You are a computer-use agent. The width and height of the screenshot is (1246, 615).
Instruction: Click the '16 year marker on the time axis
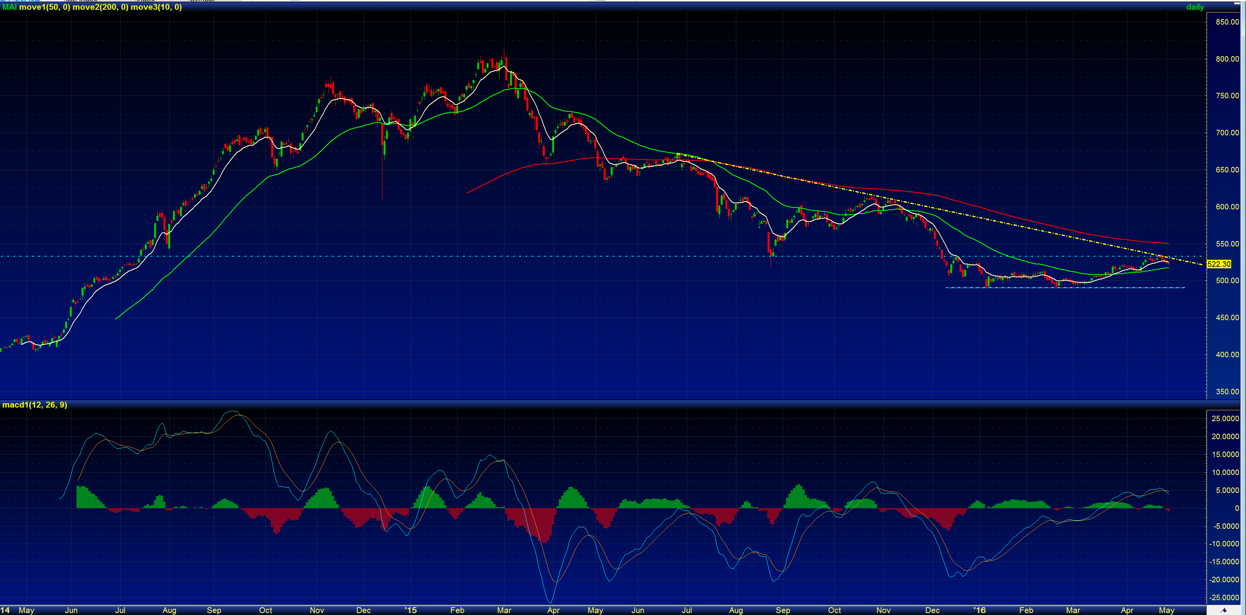[x=979, y=610]
